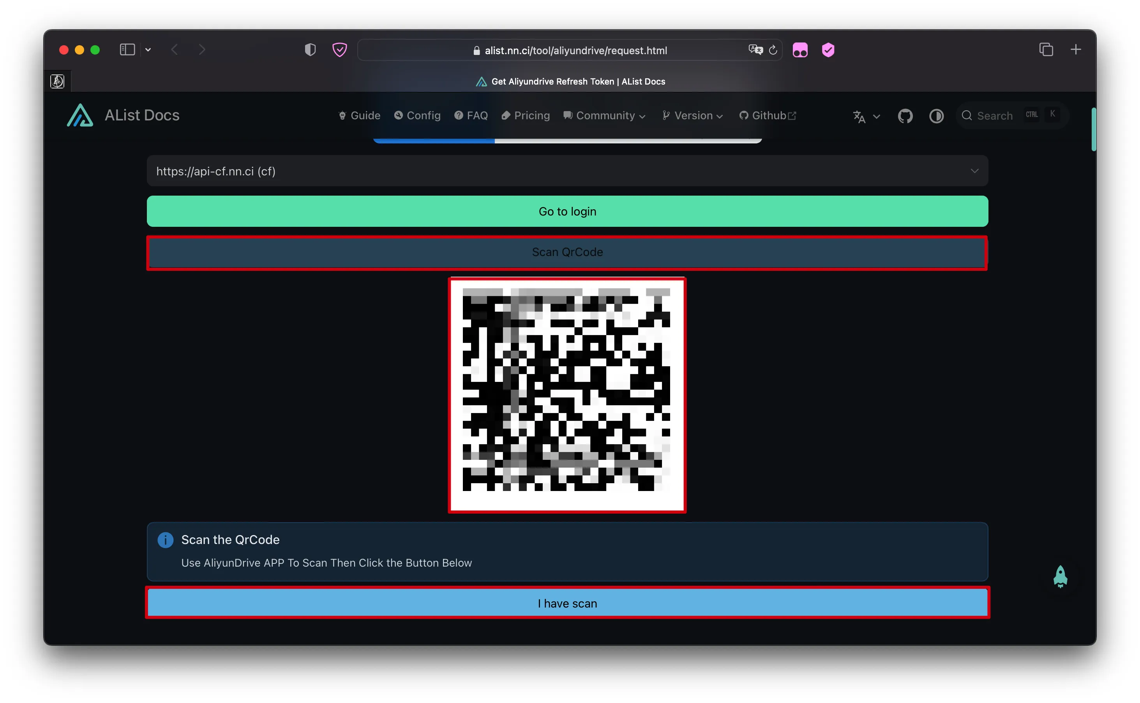Click the QR code image
The image size is (1140, 703).
pyautogui.click(x=566, y=395)
